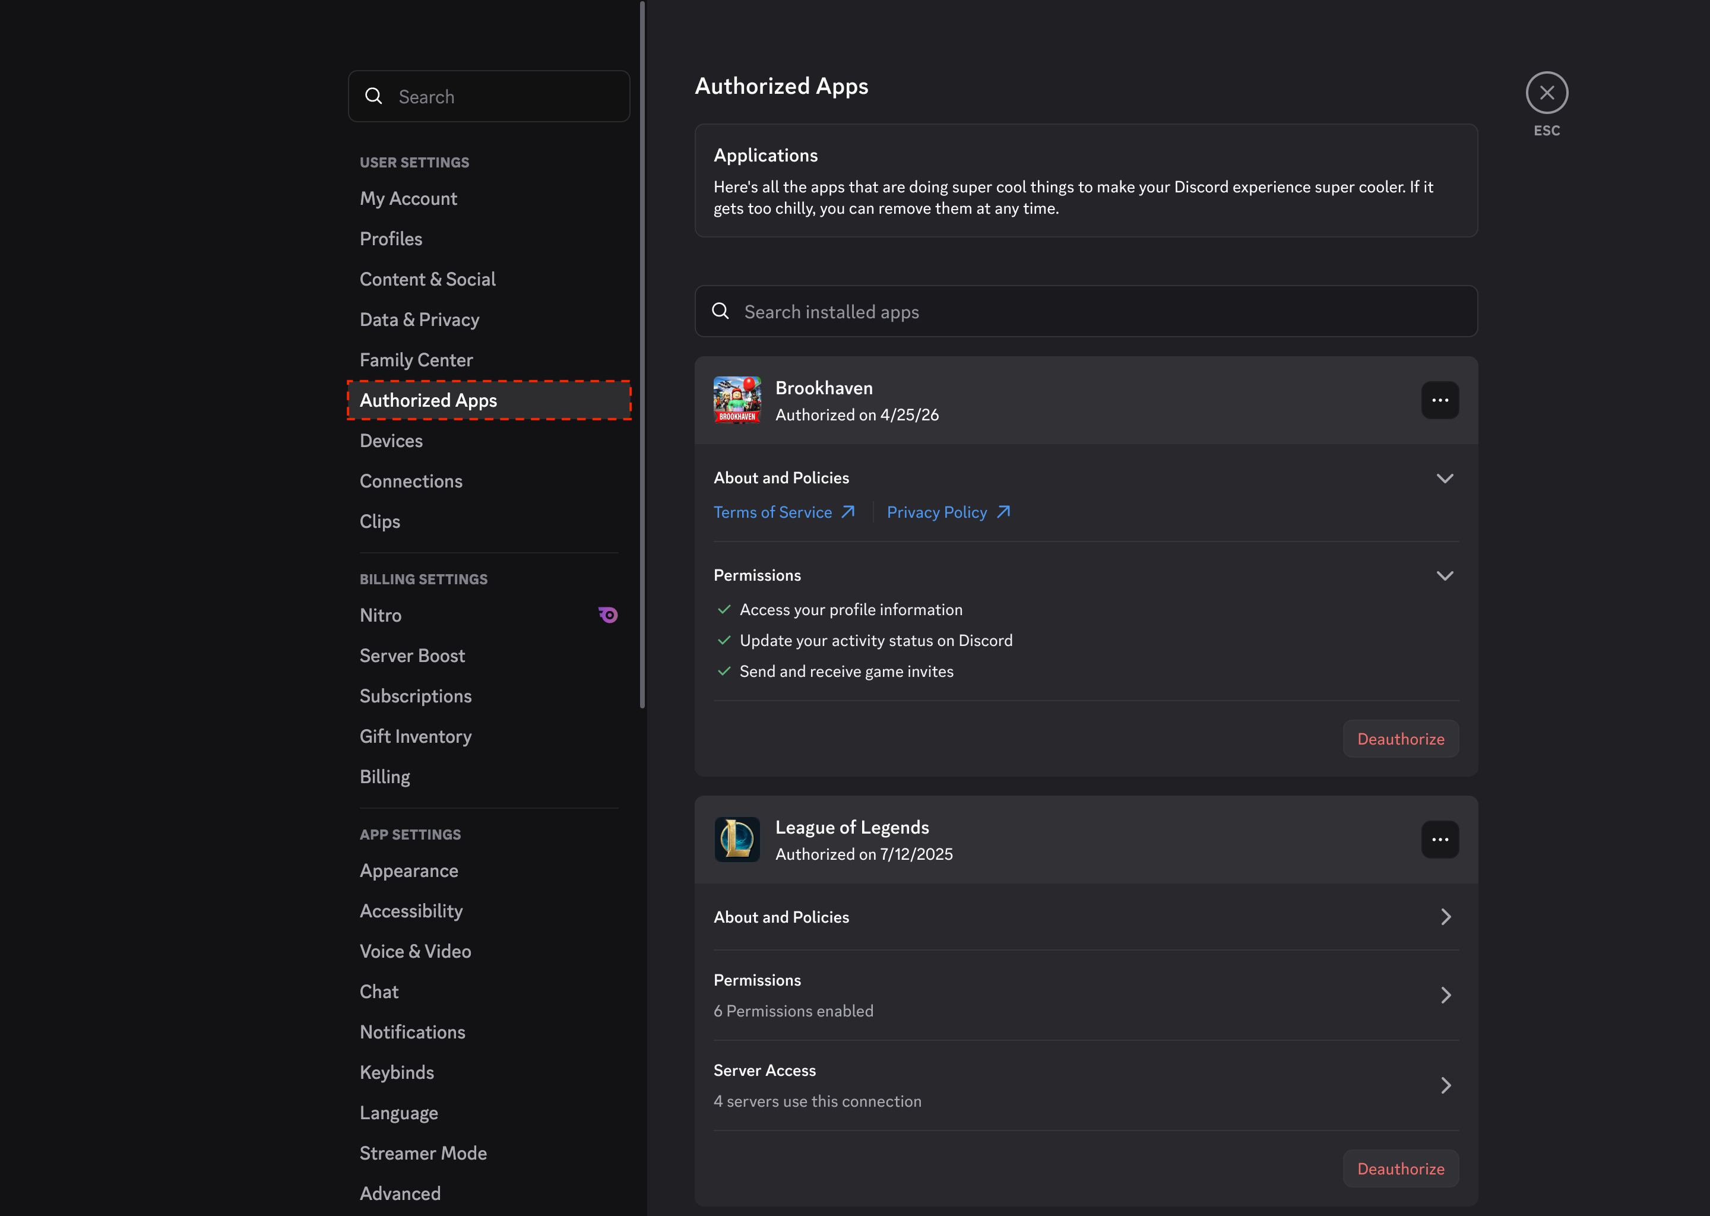Open Devices settings

(489, 441)
